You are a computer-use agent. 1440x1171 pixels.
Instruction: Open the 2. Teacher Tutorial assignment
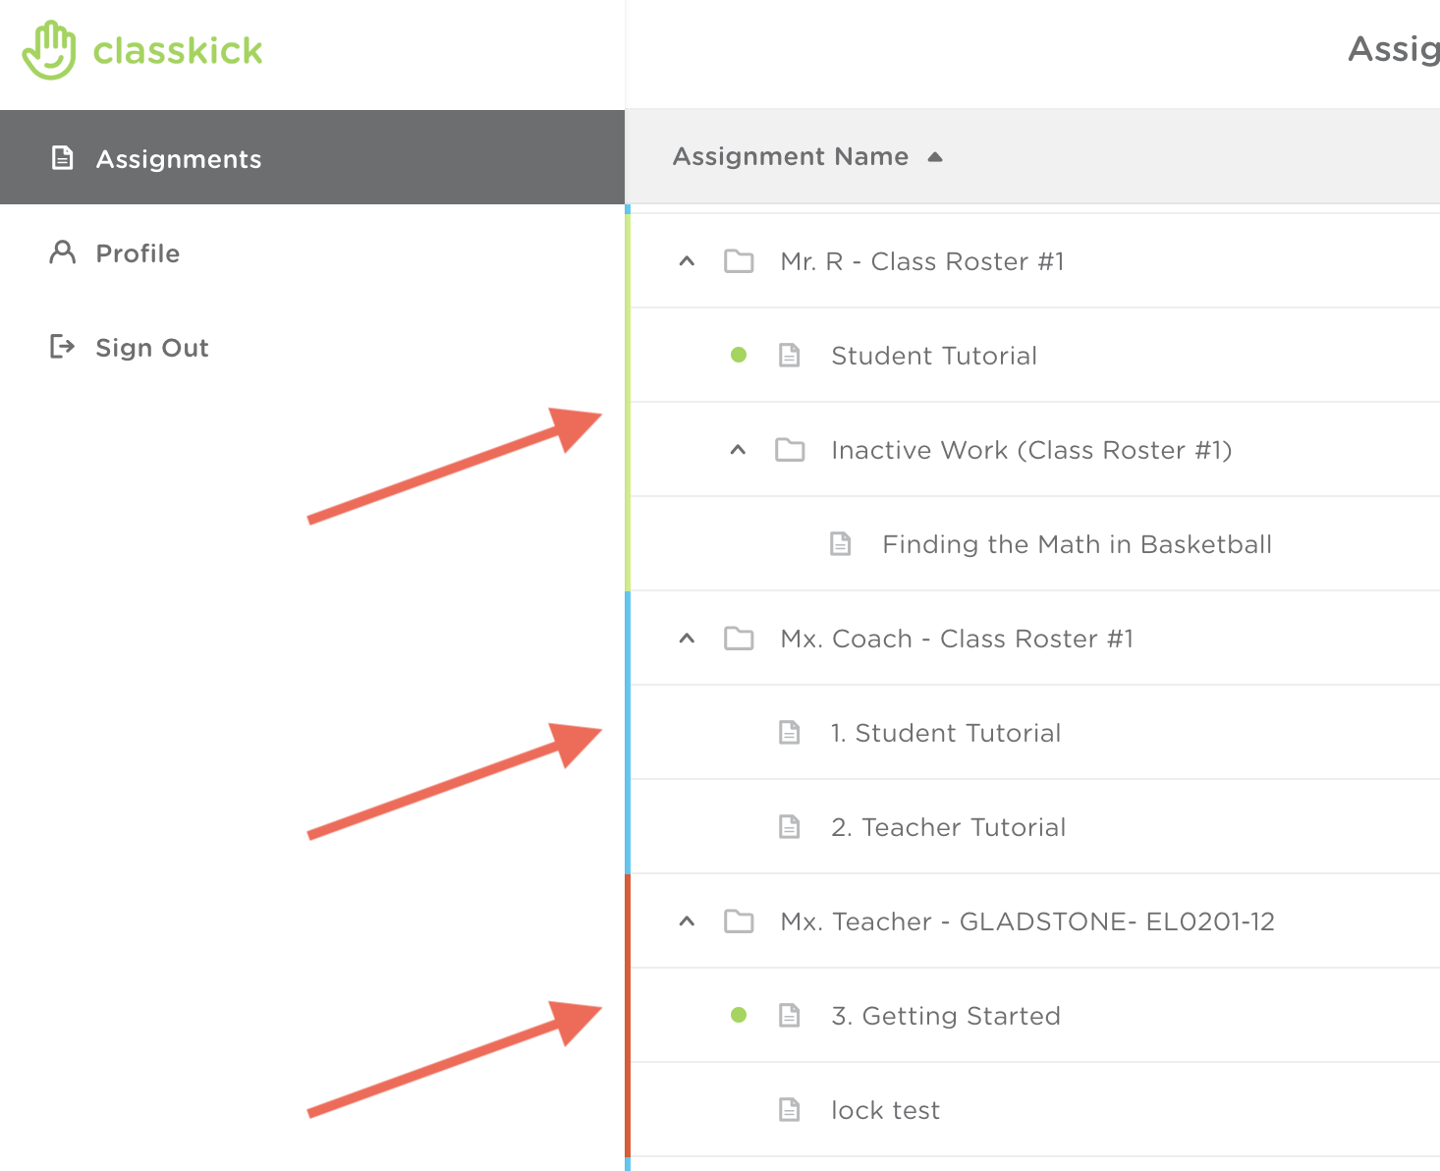[x=948, y=827]
